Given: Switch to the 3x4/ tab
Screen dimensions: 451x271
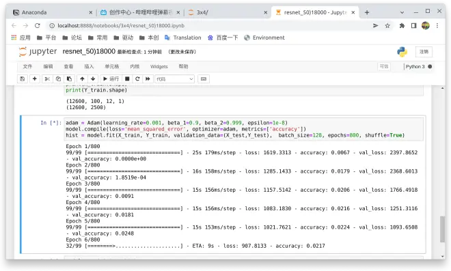Looking at the screenshot, I should pyautogui.click(x=228, y=12).
